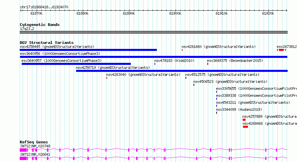Image resolution: width=297 pixels, height=162 pixels.
Task: Open esv3649375 Besenbacher2015 variant label
Action: tap(235, 61)
